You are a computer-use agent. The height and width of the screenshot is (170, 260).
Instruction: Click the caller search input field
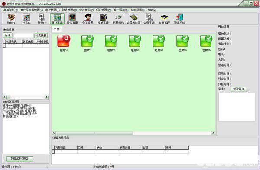pyautogui.click(x=24, y=35)
